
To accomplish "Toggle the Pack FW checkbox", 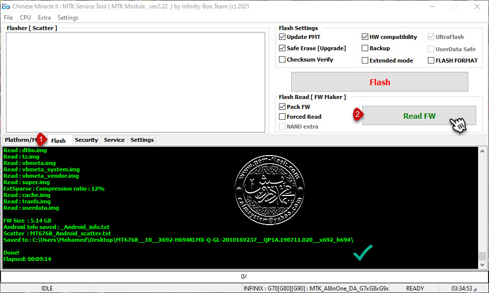I will pos(282,106).
